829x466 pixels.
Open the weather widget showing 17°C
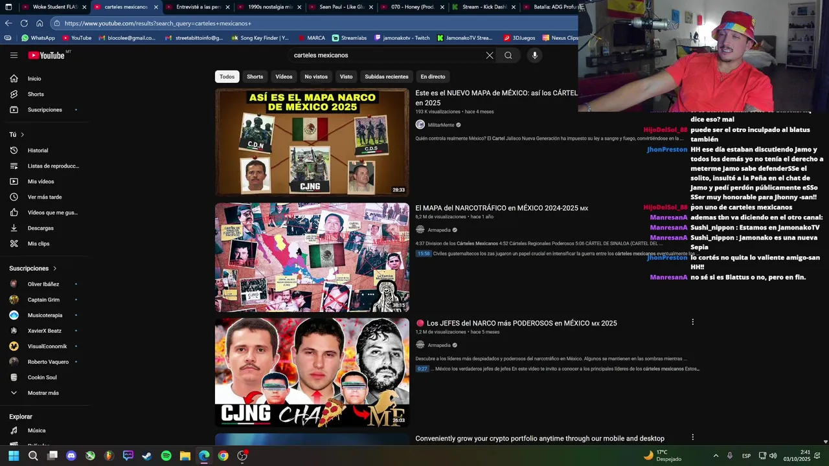coord(663,456)
